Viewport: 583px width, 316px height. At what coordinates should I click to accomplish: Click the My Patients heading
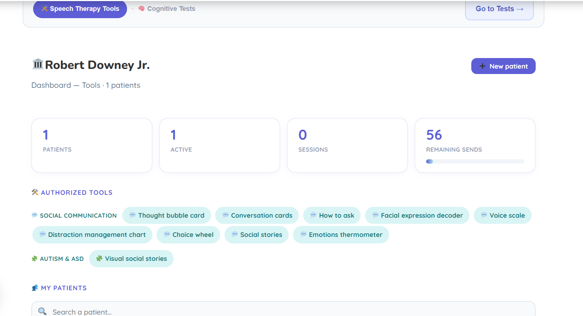click(x=64, y=288)
